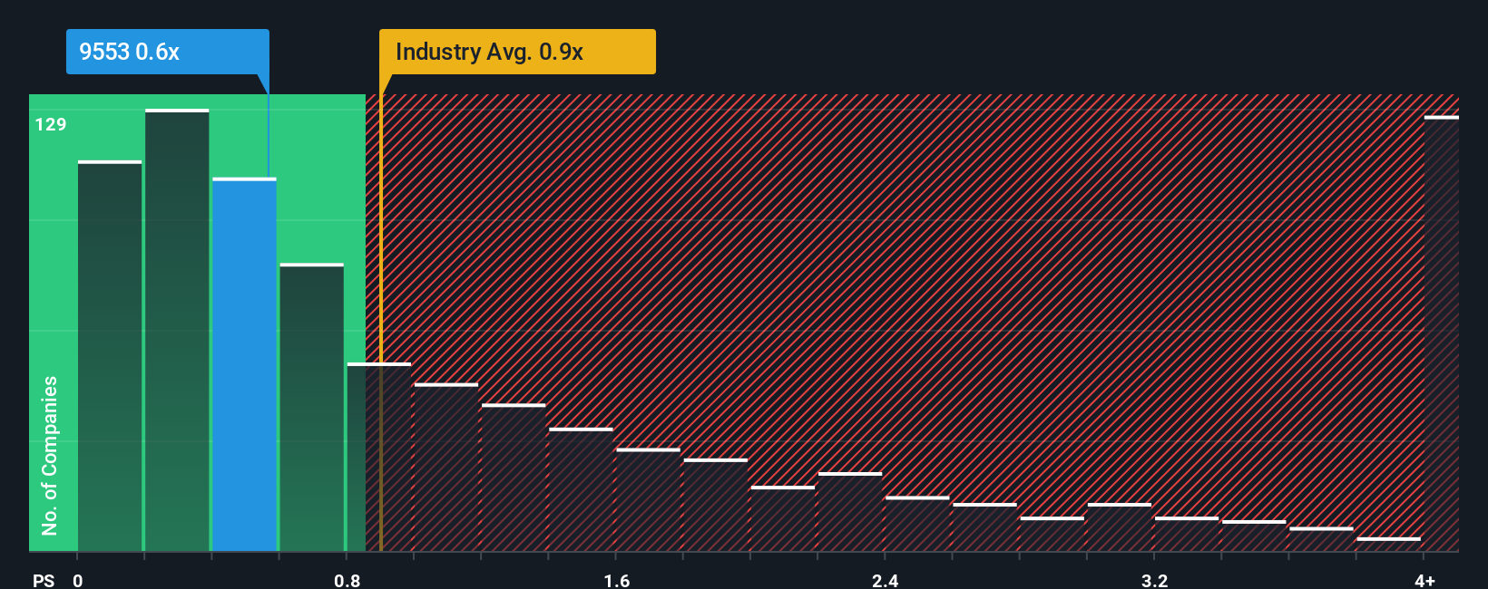Click the 2.4 axis label
This screenshot has width=1488, height=589.
[x=886, y=580]
